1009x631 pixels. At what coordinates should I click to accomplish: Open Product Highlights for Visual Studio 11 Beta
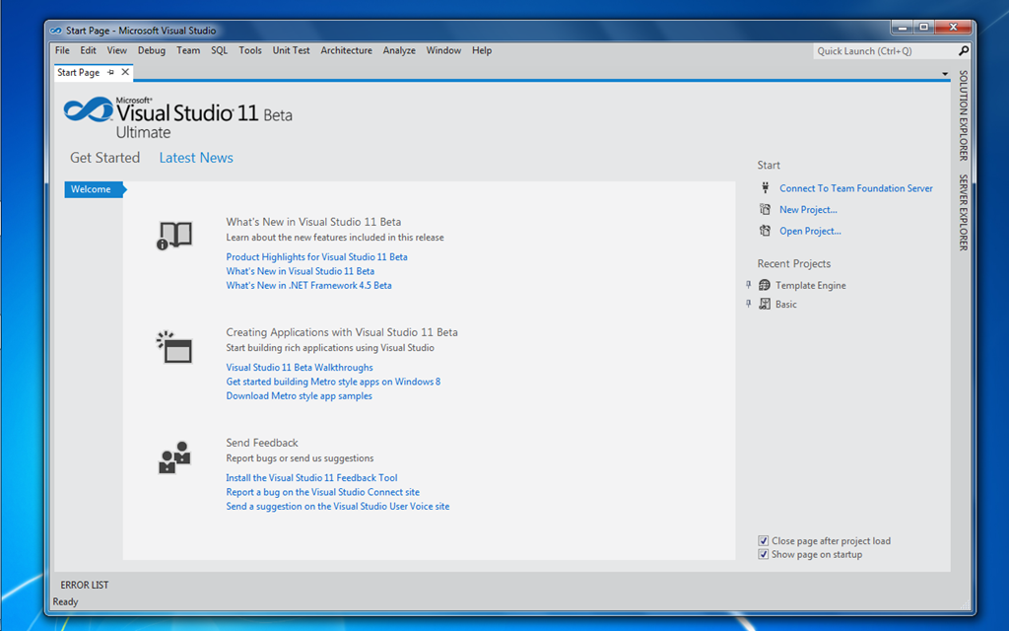click(x=316, y=257)
